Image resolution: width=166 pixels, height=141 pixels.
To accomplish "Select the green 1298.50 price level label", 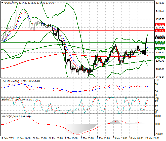I will pyautogui.click(x=160, y=58).
